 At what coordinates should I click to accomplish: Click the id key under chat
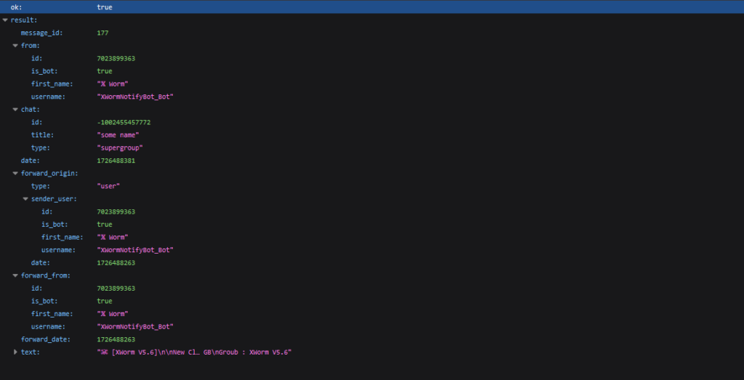[x=37, y=122]
